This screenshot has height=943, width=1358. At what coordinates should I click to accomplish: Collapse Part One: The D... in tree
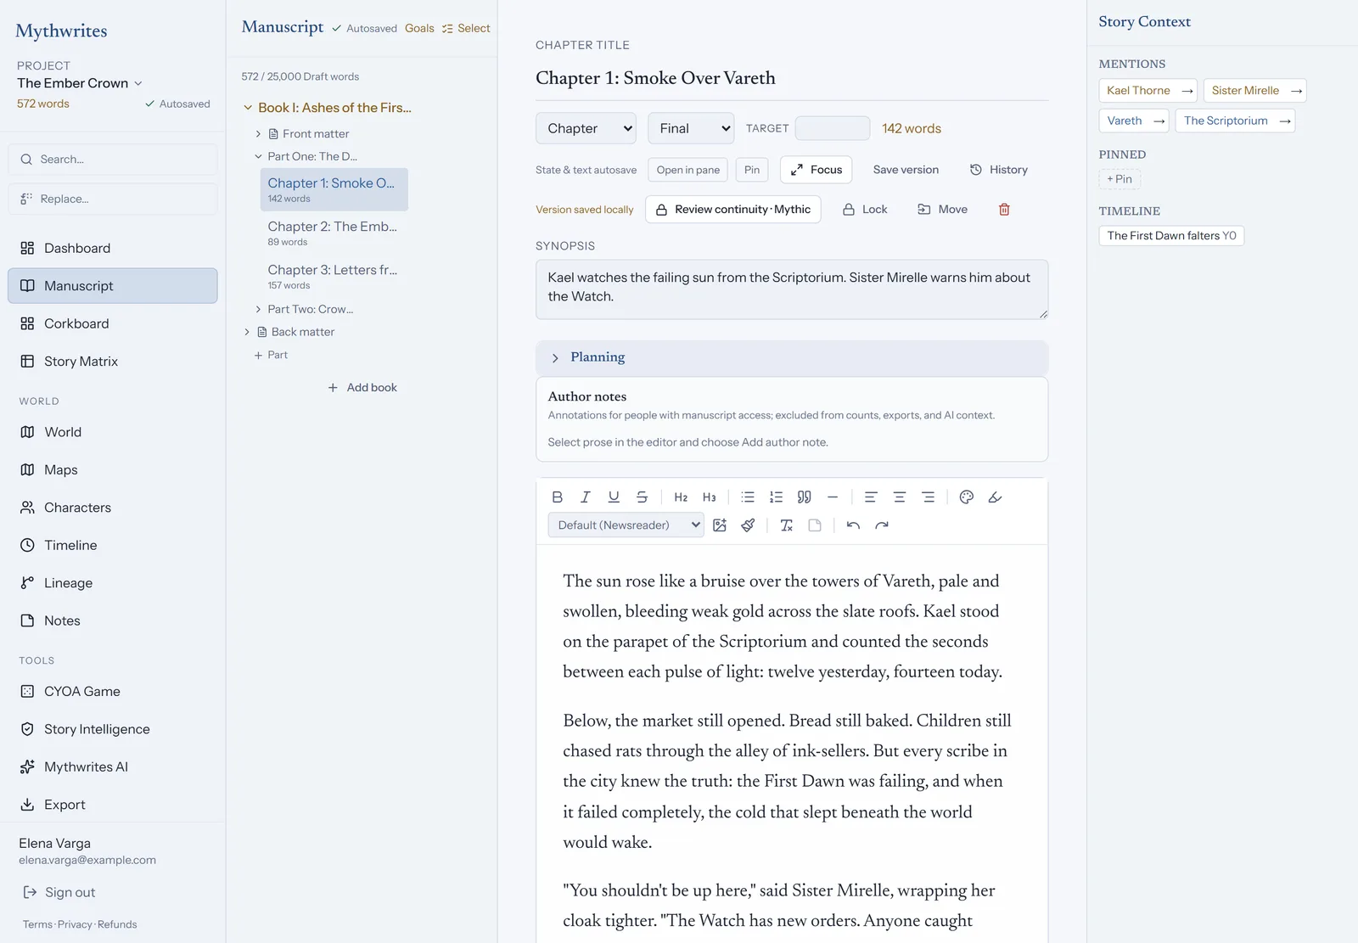click(x=259, y=156)
